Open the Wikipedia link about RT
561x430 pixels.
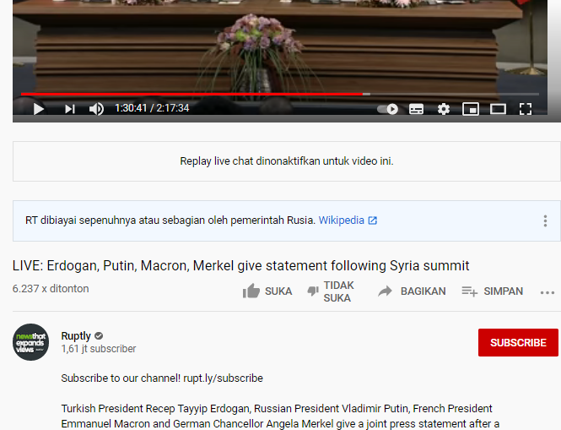(x=348, y=220)
